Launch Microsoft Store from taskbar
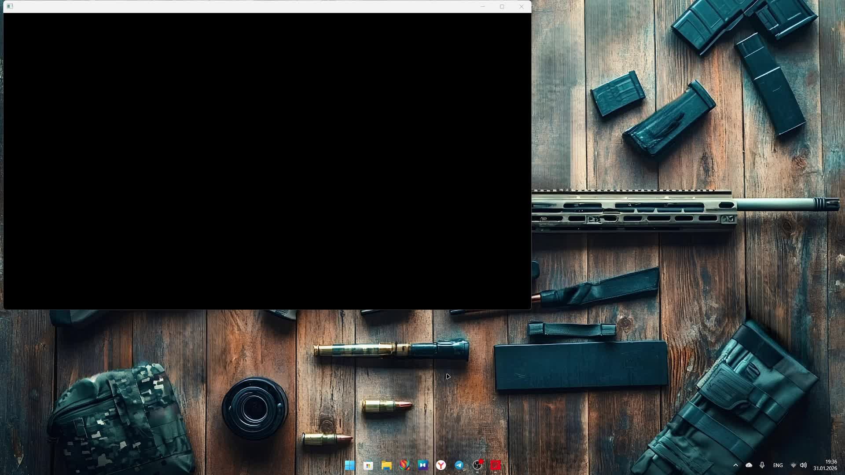This screenshot has width=845, height=475. tap(368, 465)
